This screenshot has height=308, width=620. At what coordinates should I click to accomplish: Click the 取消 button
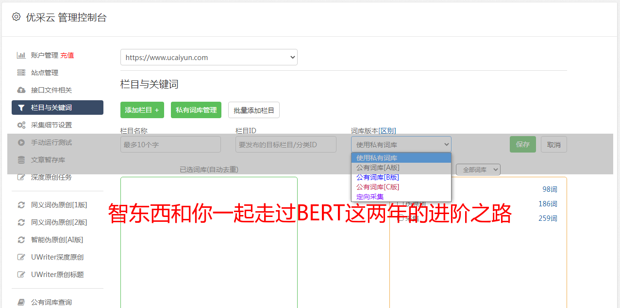554,144
